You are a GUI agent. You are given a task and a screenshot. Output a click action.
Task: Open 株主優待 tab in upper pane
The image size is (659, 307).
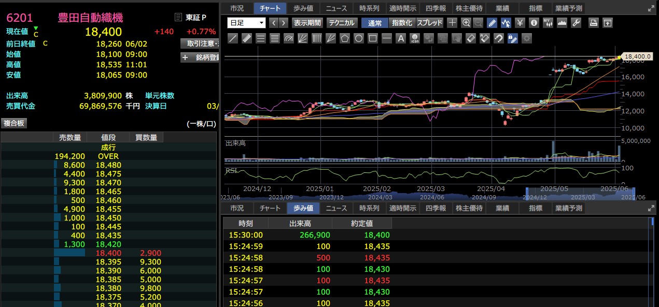pos(469,8)
